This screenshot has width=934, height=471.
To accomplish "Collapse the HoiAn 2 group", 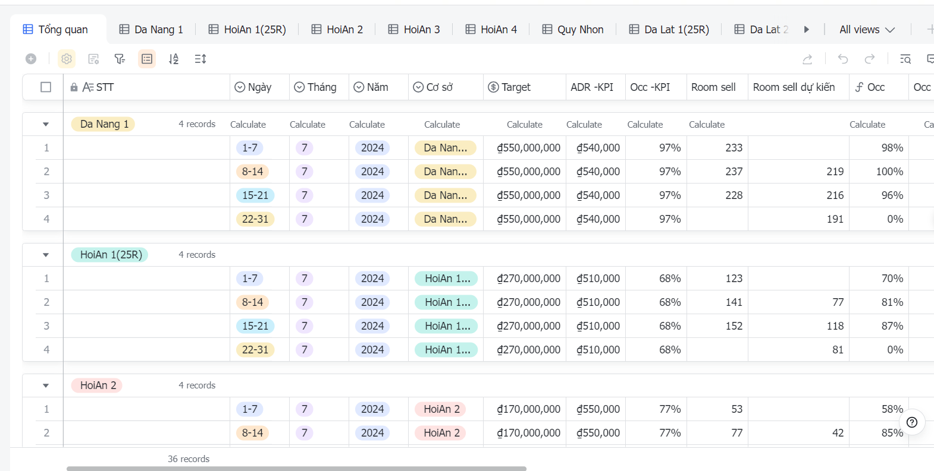I will pyautogui.click(x=46, y=385).
